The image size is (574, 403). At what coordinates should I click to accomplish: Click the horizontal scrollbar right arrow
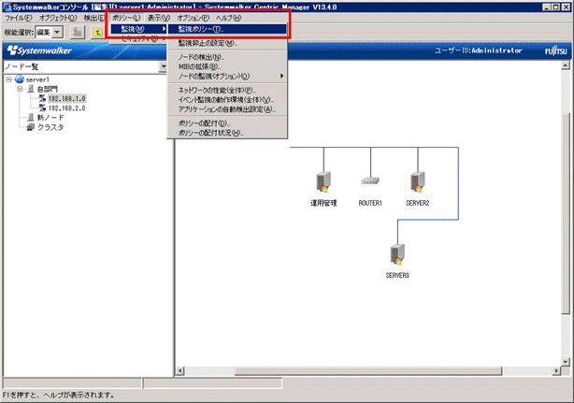click(556, 371)
